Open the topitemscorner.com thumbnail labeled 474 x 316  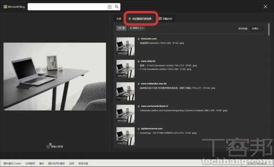pyautogui.click(x=126, y=136)
